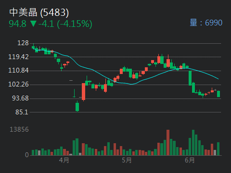This screenshot has width=231, height=173.
Task: Click the 93.68 price axis label
Action: 20,98
